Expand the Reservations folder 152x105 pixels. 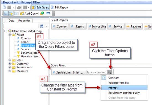coord(10,67)
